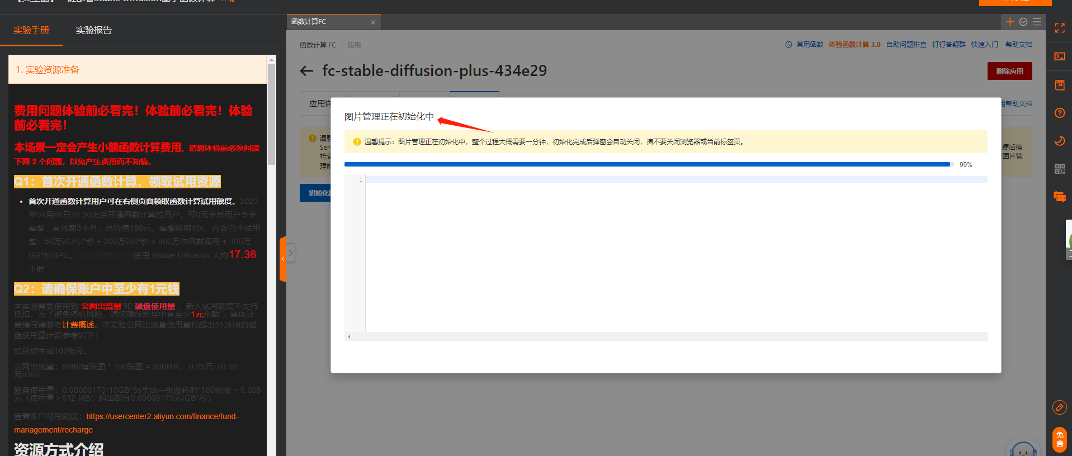
Task: Click the gray chevron expander next to the orange handle
Action: [291, 253]
